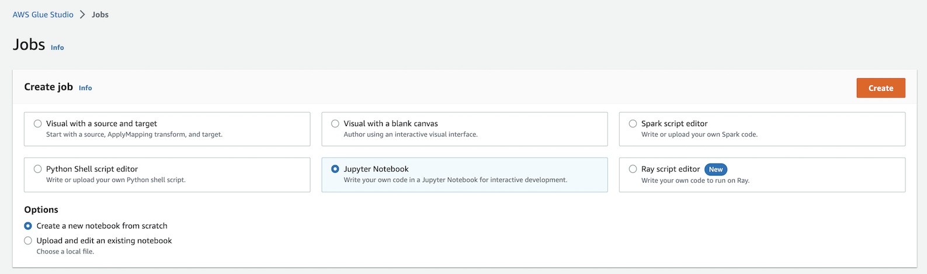927x274 pixels.
Task: Click the orange Create button
Action: 881,88
